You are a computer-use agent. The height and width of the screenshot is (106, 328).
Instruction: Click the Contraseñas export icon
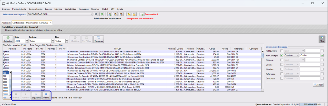click(142, 14)
